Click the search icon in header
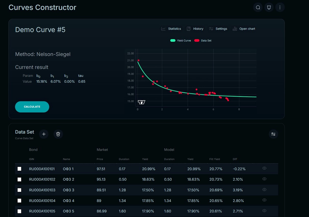The image size is (309, 217). click(x=258, y=7)
